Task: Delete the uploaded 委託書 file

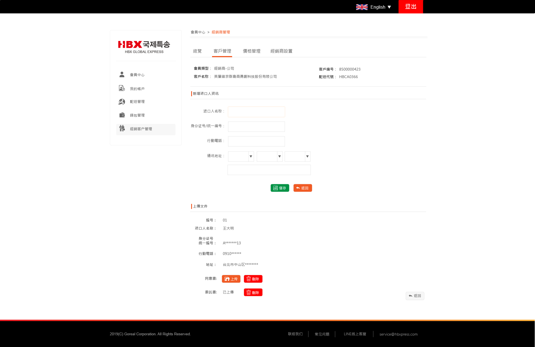Action: point(253,292)
